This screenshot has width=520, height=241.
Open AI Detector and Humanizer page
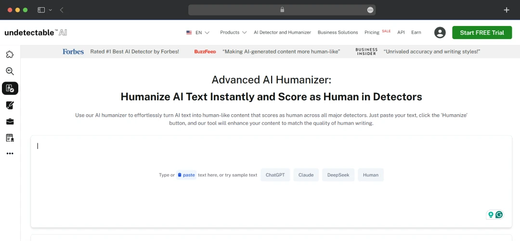[282, 32]
